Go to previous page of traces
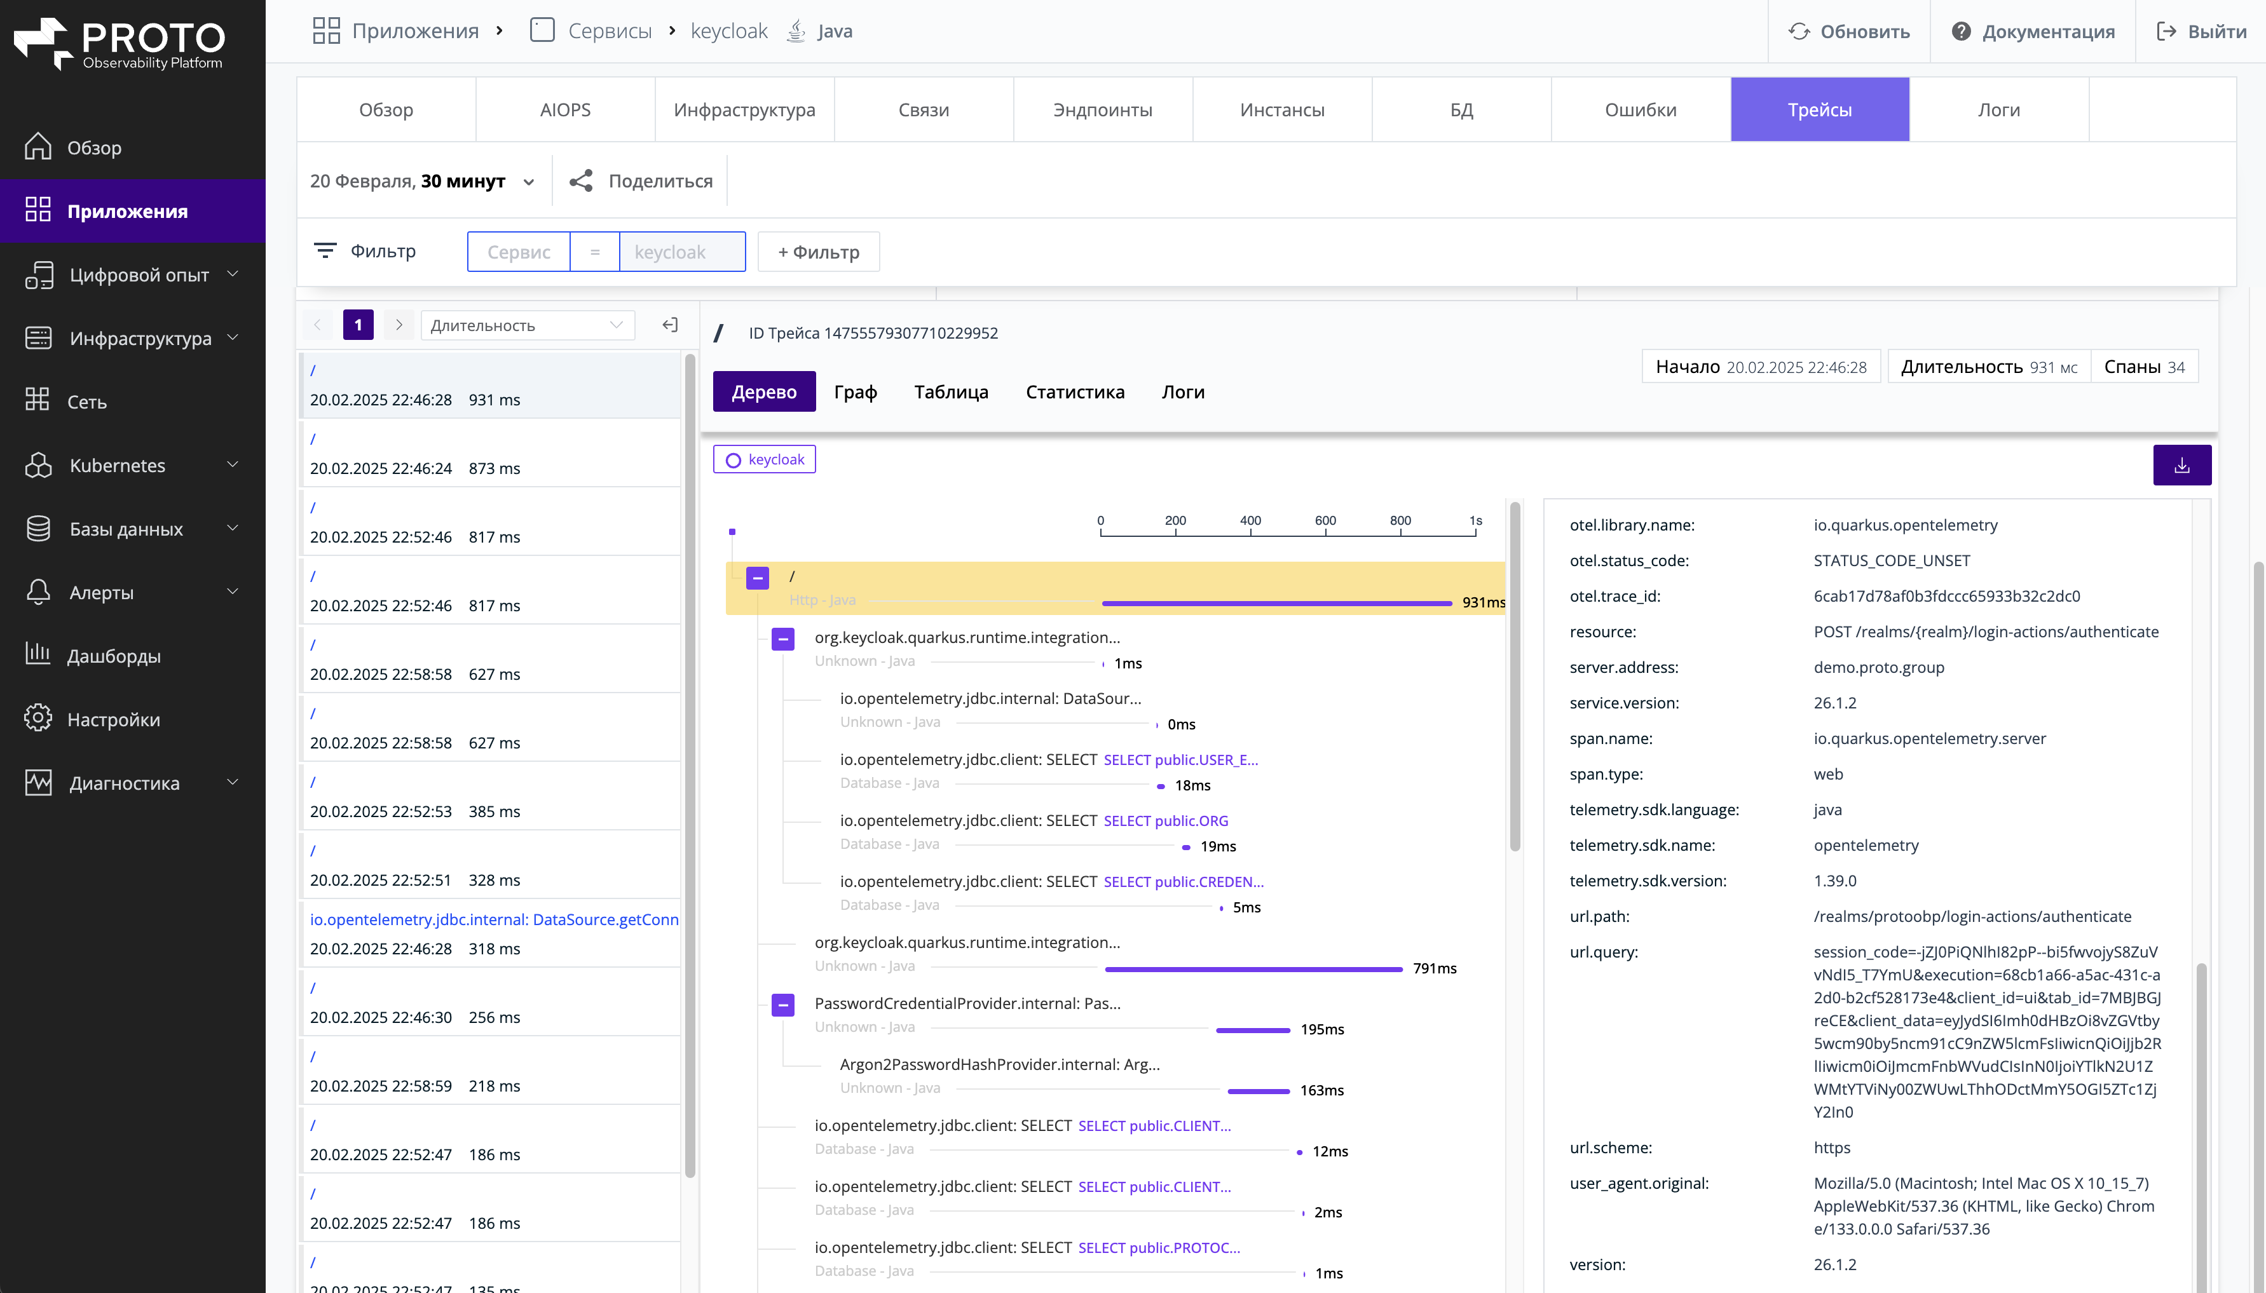 click(317, 325)
